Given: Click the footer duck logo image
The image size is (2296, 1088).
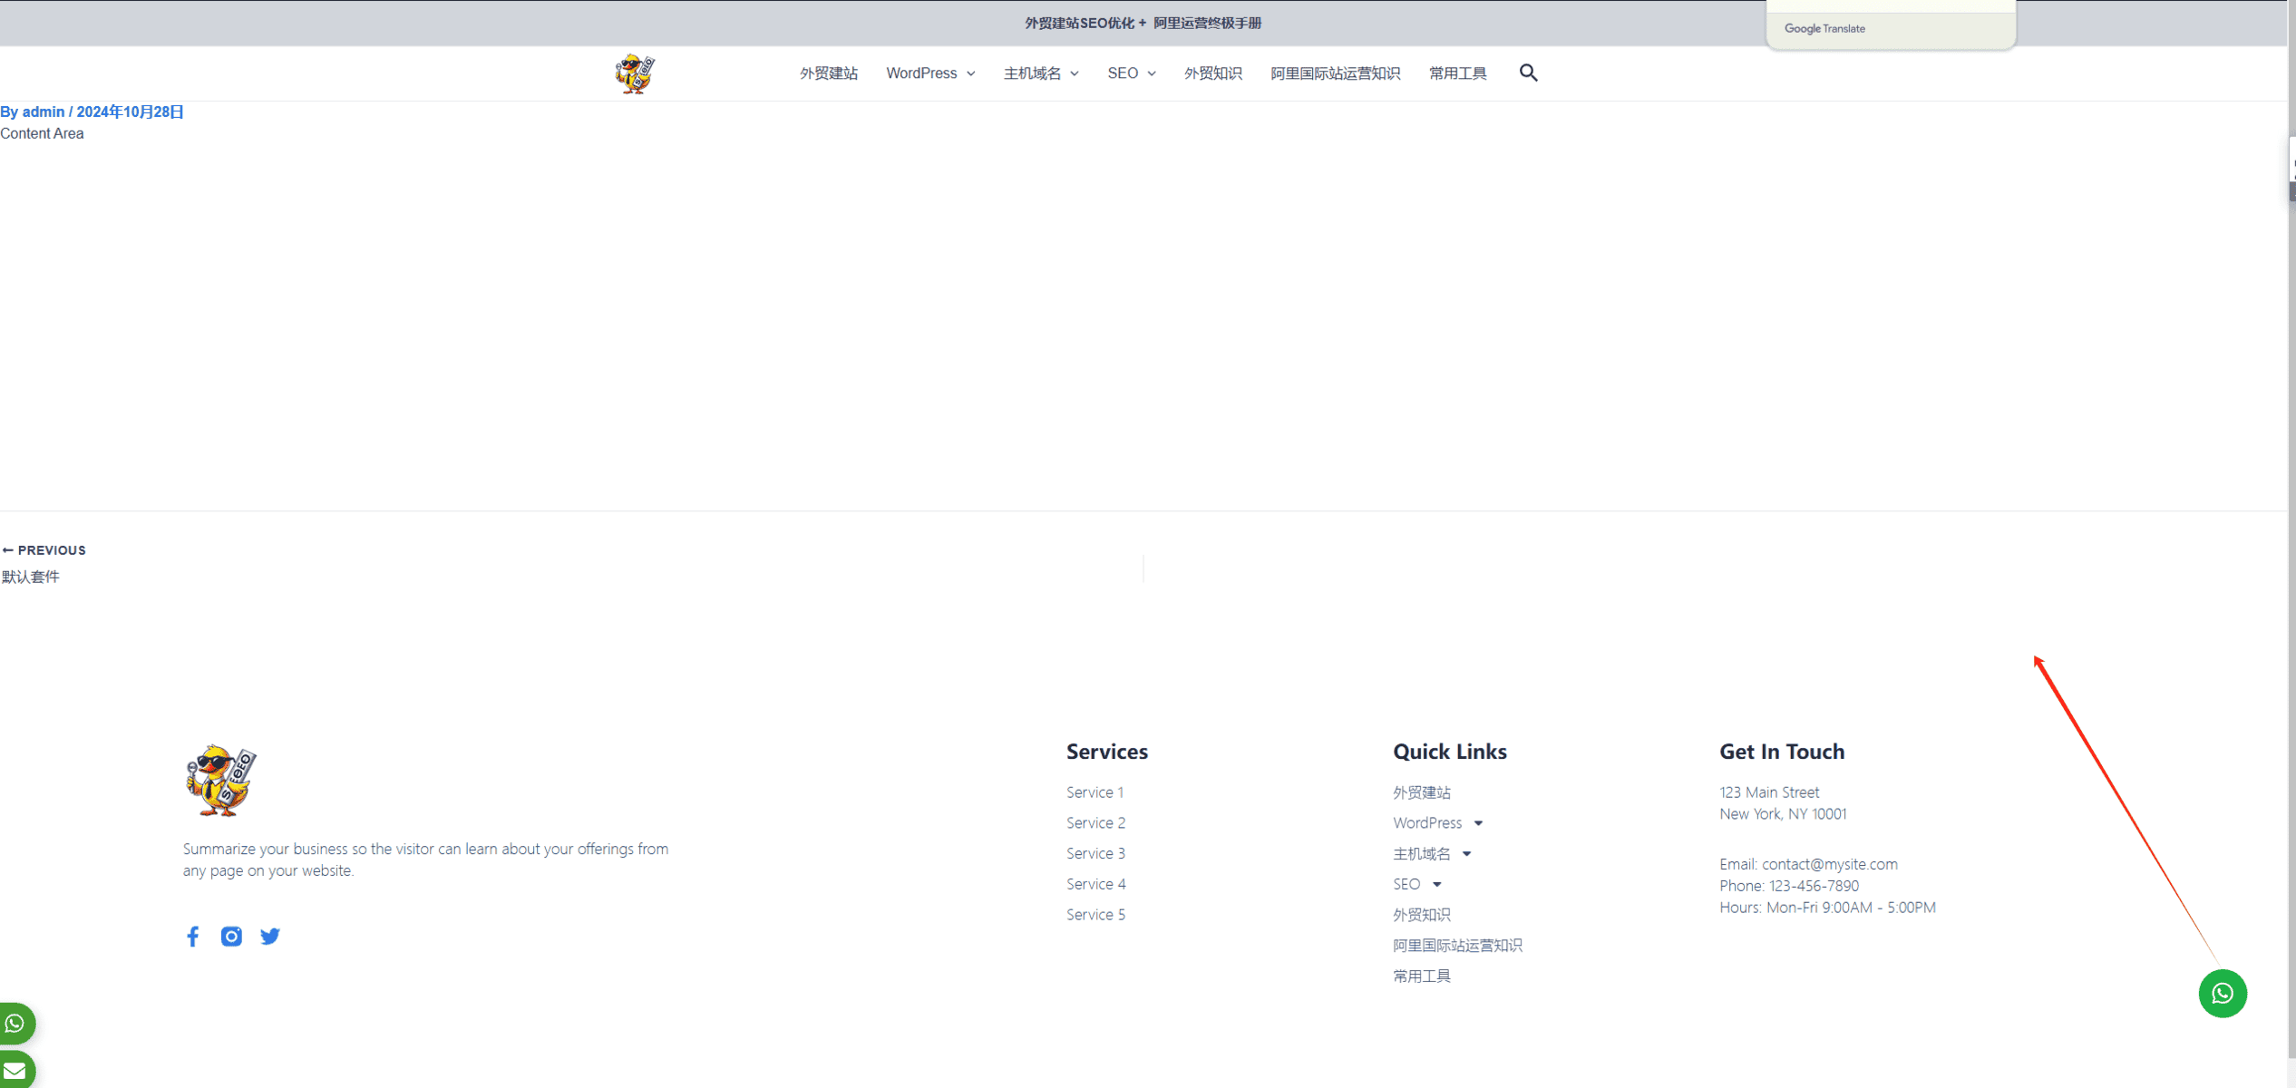Looking at the screenshot, I should coord(220,781).
